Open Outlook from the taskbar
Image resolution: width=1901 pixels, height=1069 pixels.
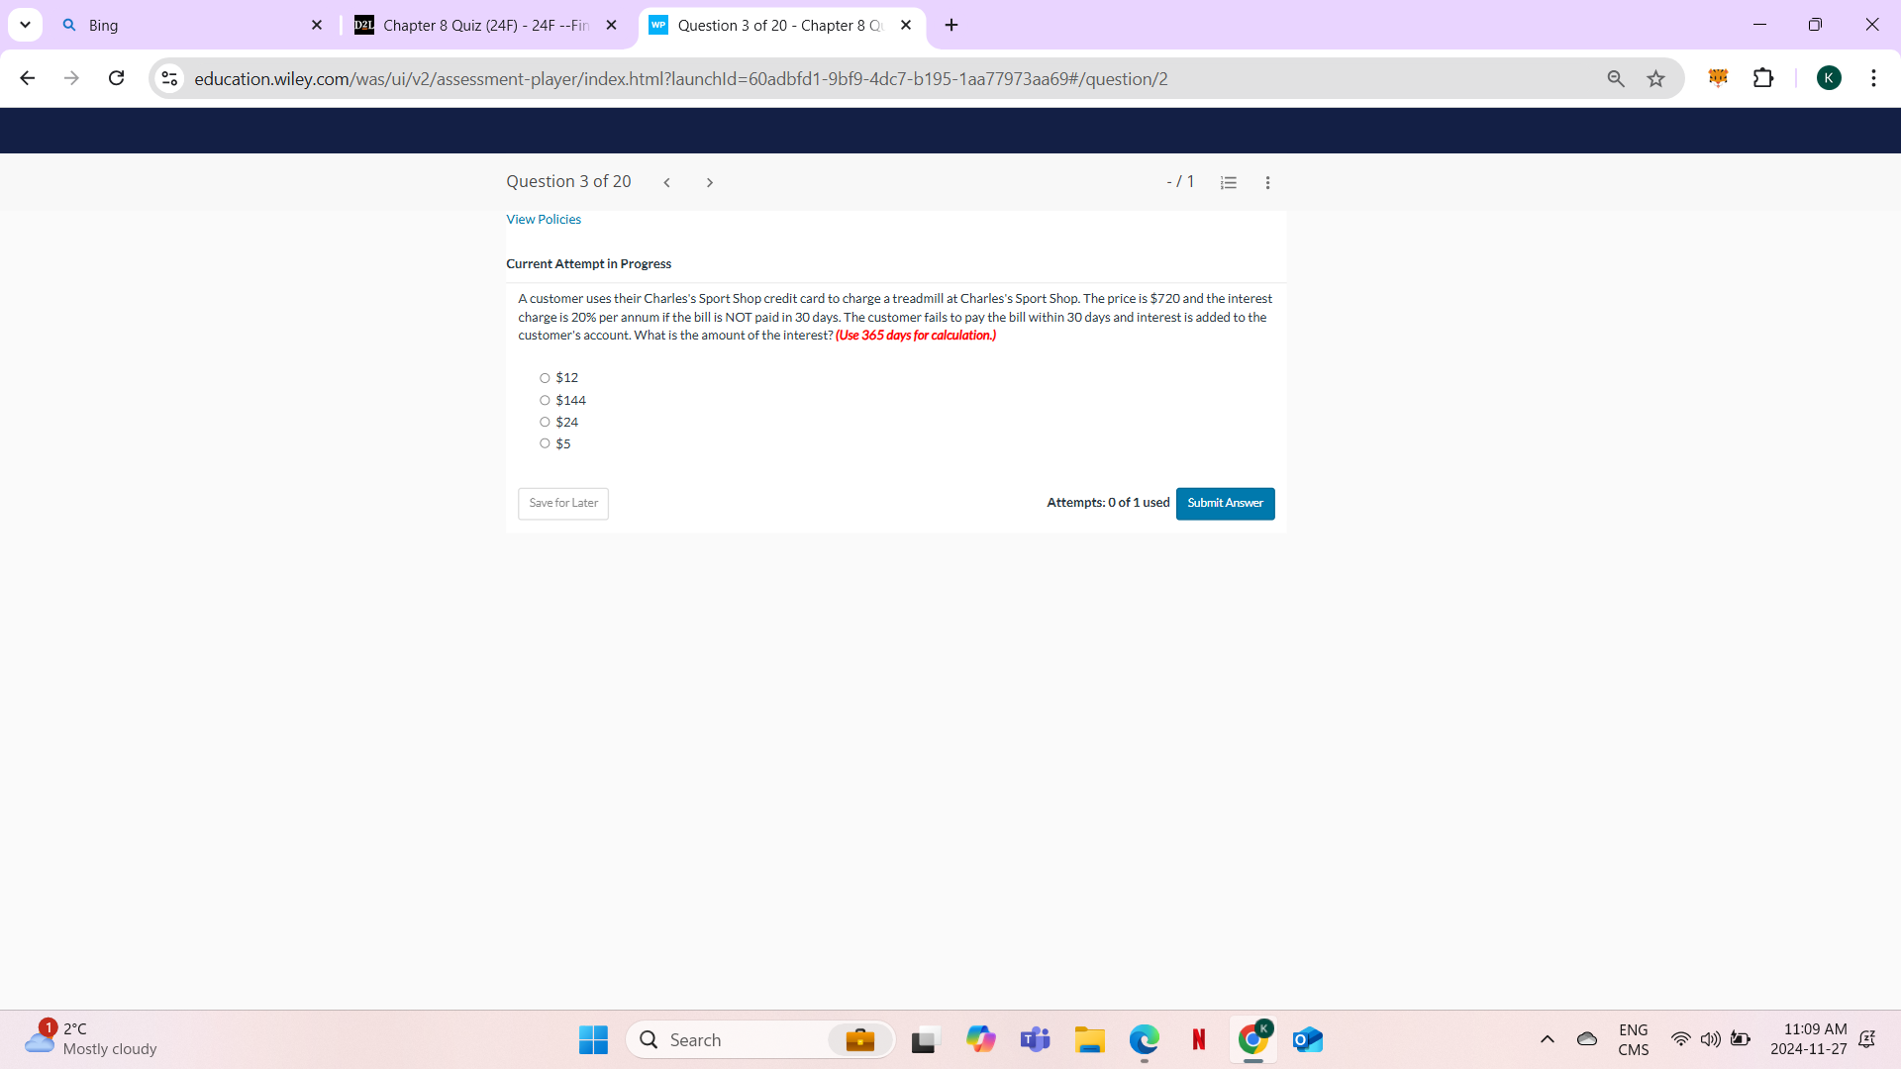click(1307, 1039)
